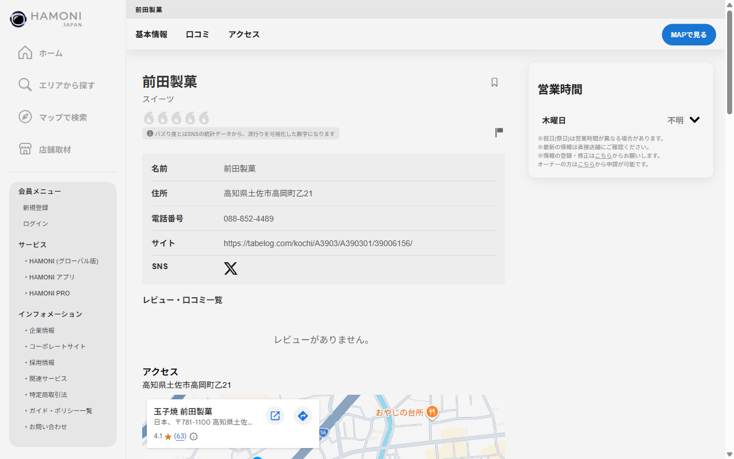
Task: Click the MAPで見る button
Action: 689,34
